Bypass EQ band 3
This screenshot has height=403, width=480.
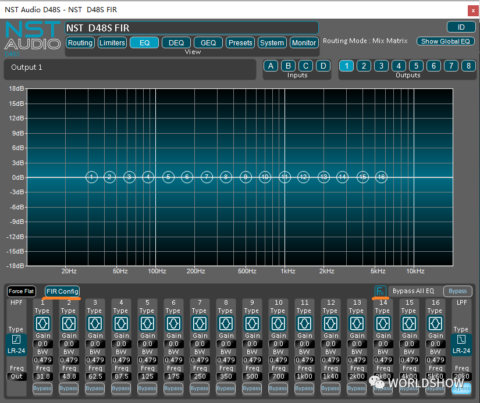click(x=95, y=388)
